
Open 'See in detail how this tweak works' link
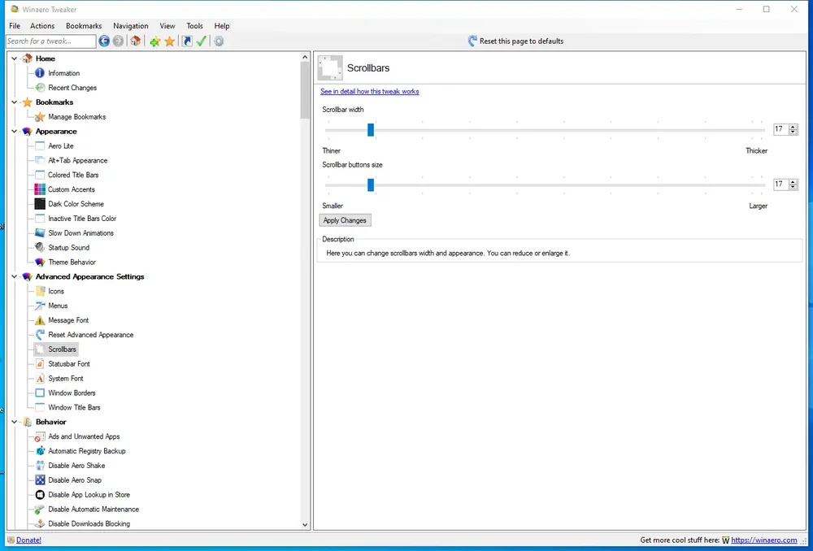(x=370, y=91)
